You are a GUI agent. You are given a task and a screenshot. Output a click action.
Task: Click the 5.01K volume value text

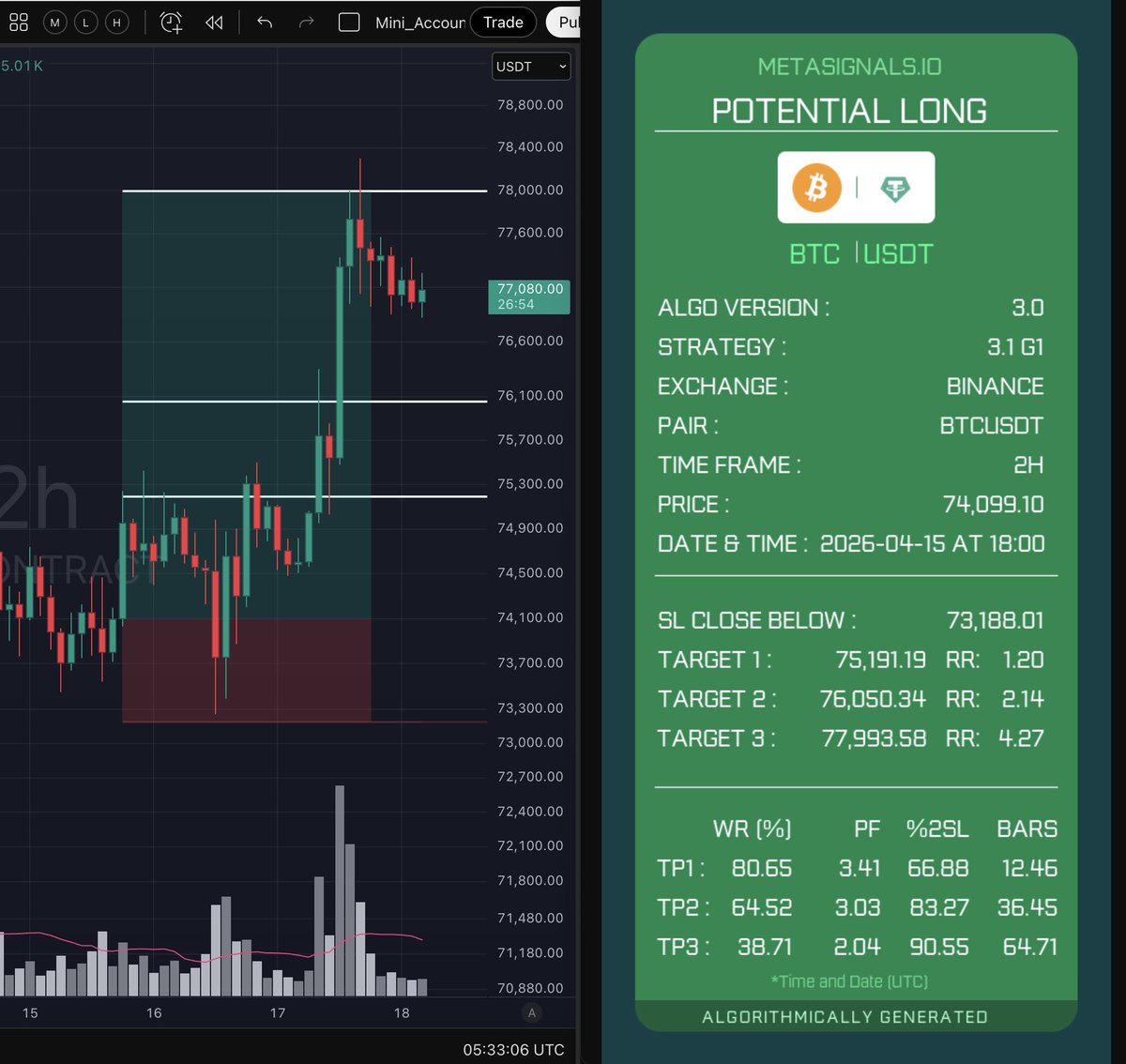[x=22, y=66]
